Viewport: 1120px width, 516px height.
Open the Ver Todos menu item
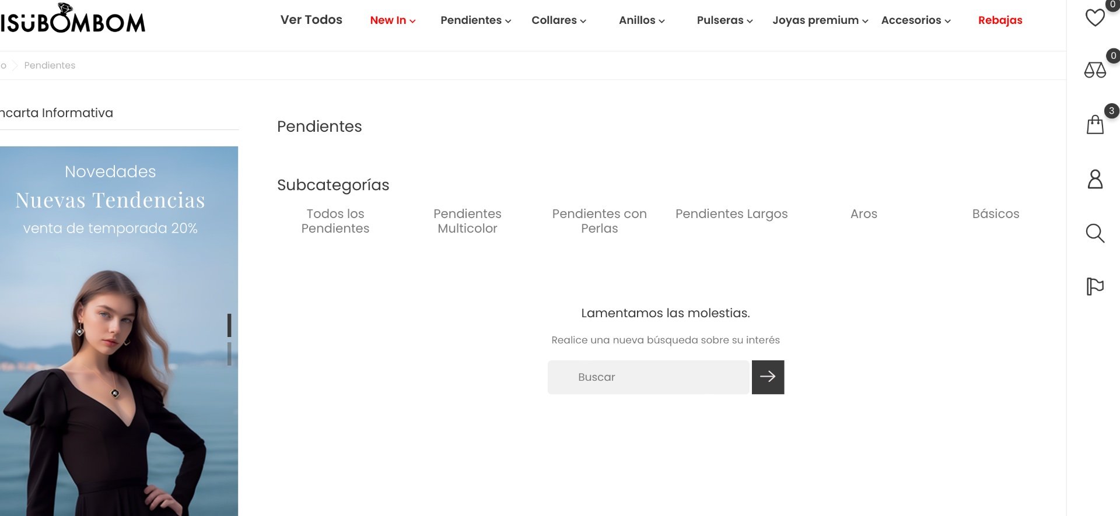coord(311,20)
